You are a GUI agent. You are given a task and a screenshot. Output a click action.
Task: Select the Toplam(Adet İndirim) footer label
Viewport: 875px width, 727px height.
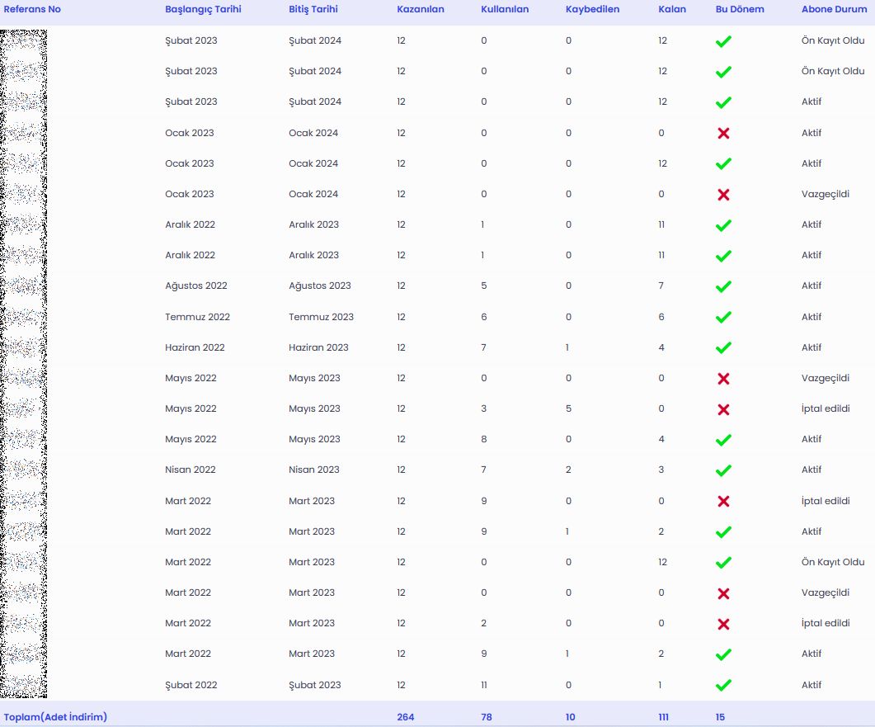pos(55,717)
